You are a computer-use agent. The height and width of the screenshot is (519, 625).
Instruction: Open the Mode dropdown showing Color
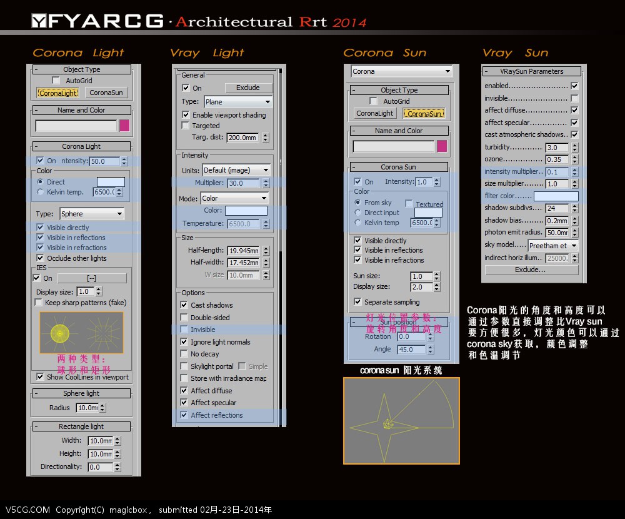[234, 198]
